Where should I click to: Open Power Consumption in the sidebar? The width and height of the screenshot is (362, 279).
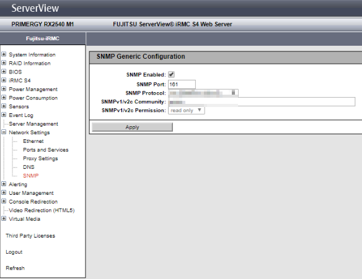pyautogui.click(x=33, y=98)
